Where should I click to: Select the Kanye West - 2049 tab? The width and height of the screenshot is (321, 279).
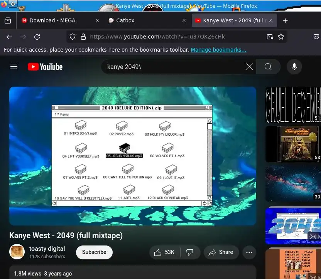(234, 20)
